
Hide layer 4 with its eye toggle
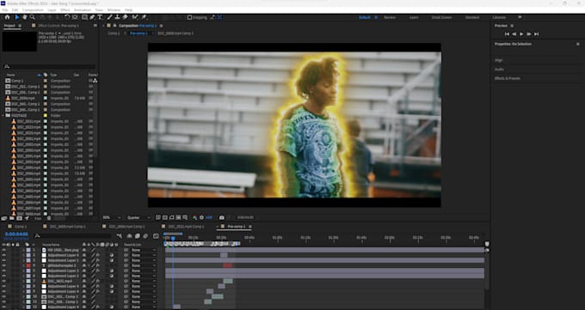[4, 265]
